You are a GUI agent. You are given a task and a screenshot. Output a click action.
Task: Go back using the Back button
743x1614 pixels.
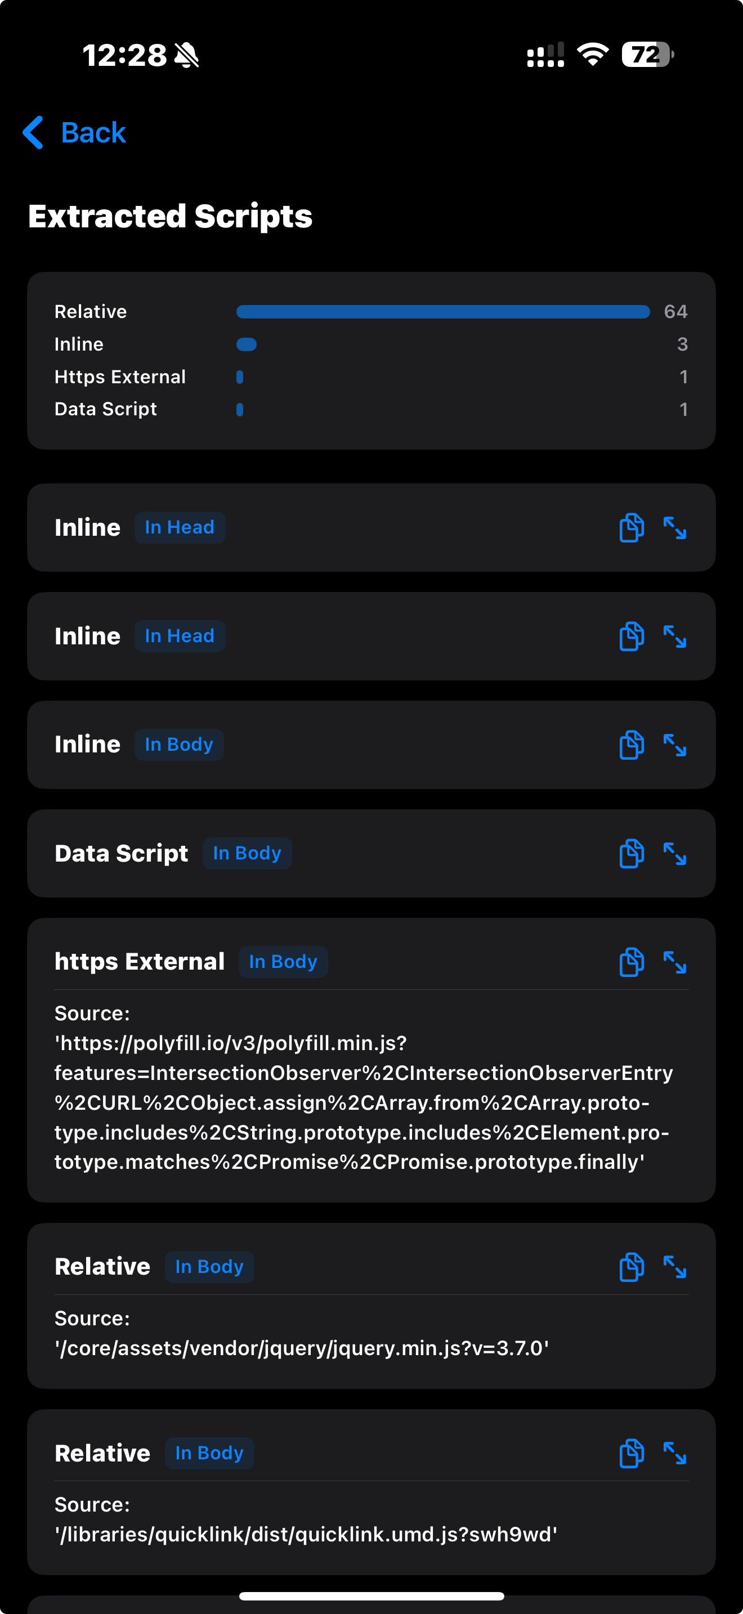[74, 133]
